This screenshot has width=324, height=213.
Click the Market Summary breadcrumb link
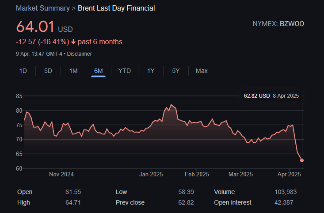42,8
